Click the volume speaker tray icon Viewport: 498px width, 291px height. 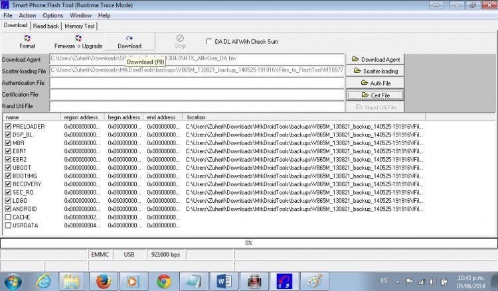click(432, 282)
